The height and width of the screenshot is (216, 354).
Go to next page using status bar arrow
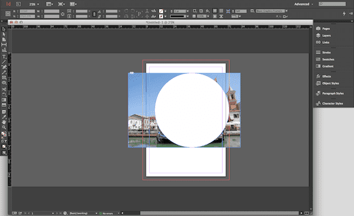click(x=57, y=213)
